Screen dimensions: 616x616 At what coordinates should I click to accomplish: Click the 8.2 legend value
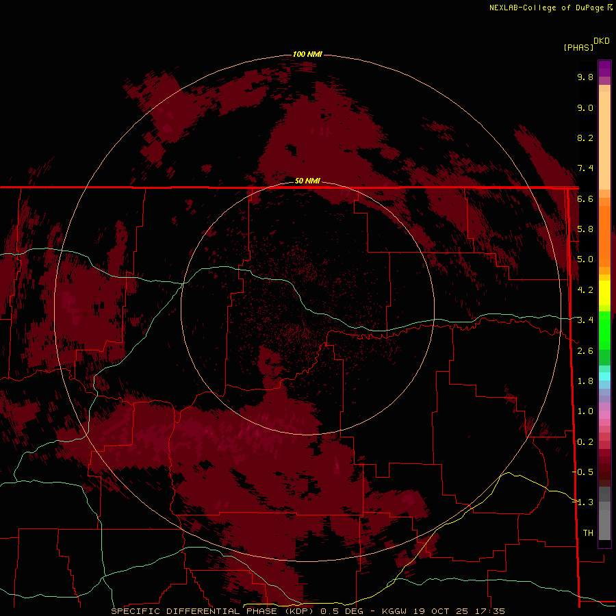click(585, 138)
